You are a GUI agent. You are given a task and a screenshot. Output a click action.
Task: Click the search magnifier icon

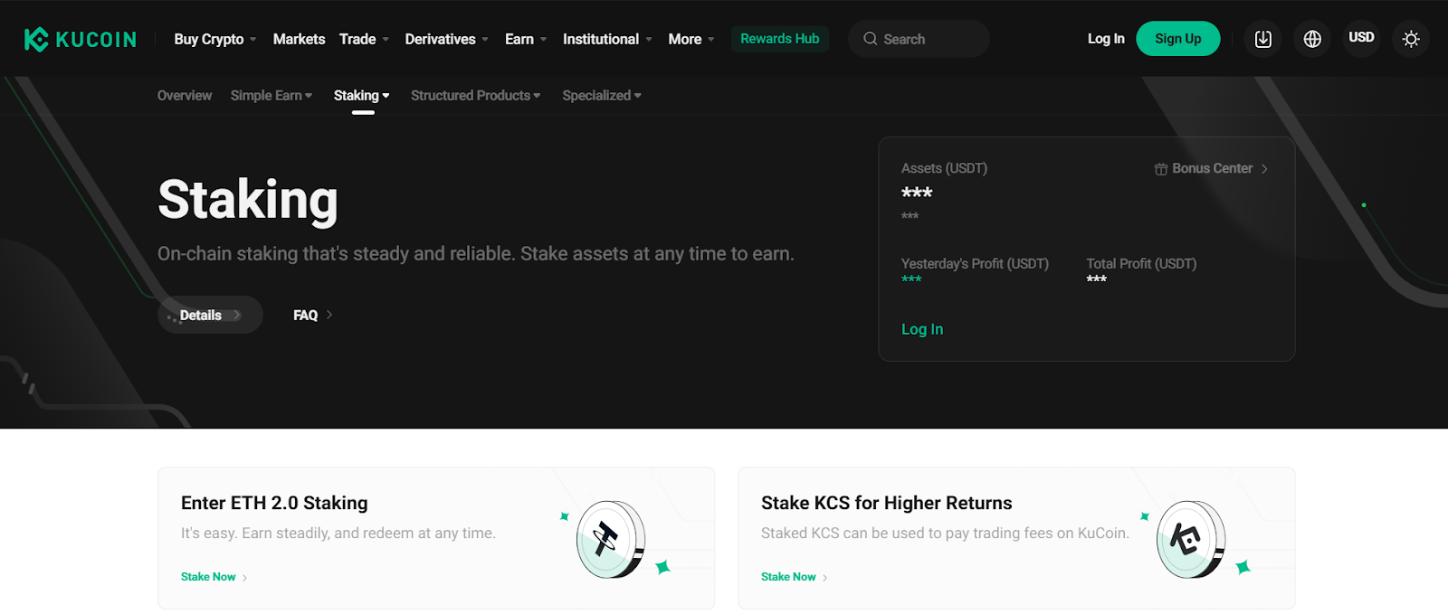[870, 39]
